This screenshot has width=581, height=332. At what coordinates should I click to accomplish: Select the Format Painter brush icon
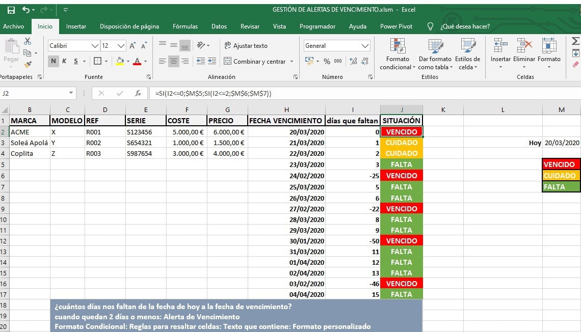(28, 65)
